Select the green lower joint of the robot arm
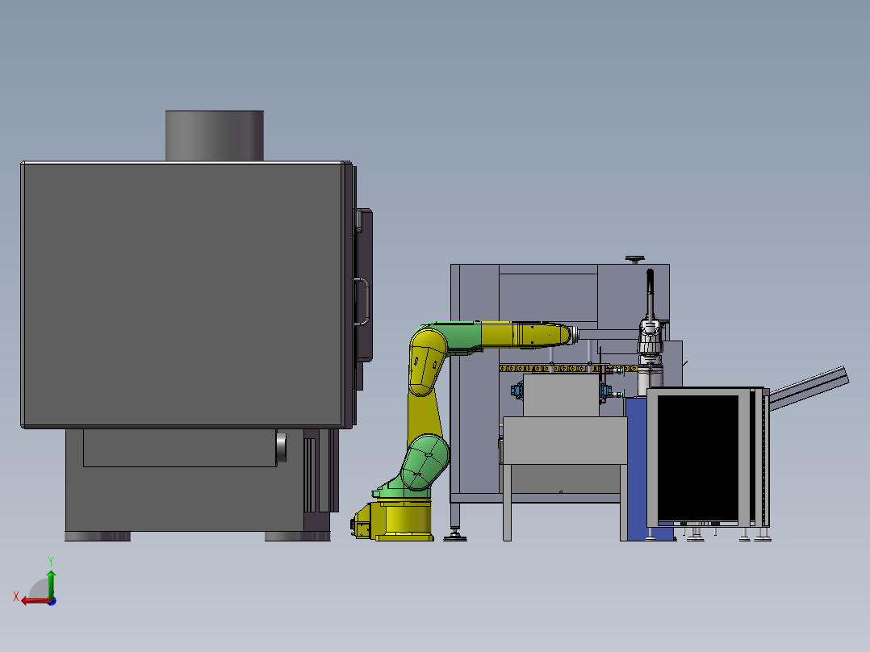Screen dimensions: 870x652 (x=424, y=462)
